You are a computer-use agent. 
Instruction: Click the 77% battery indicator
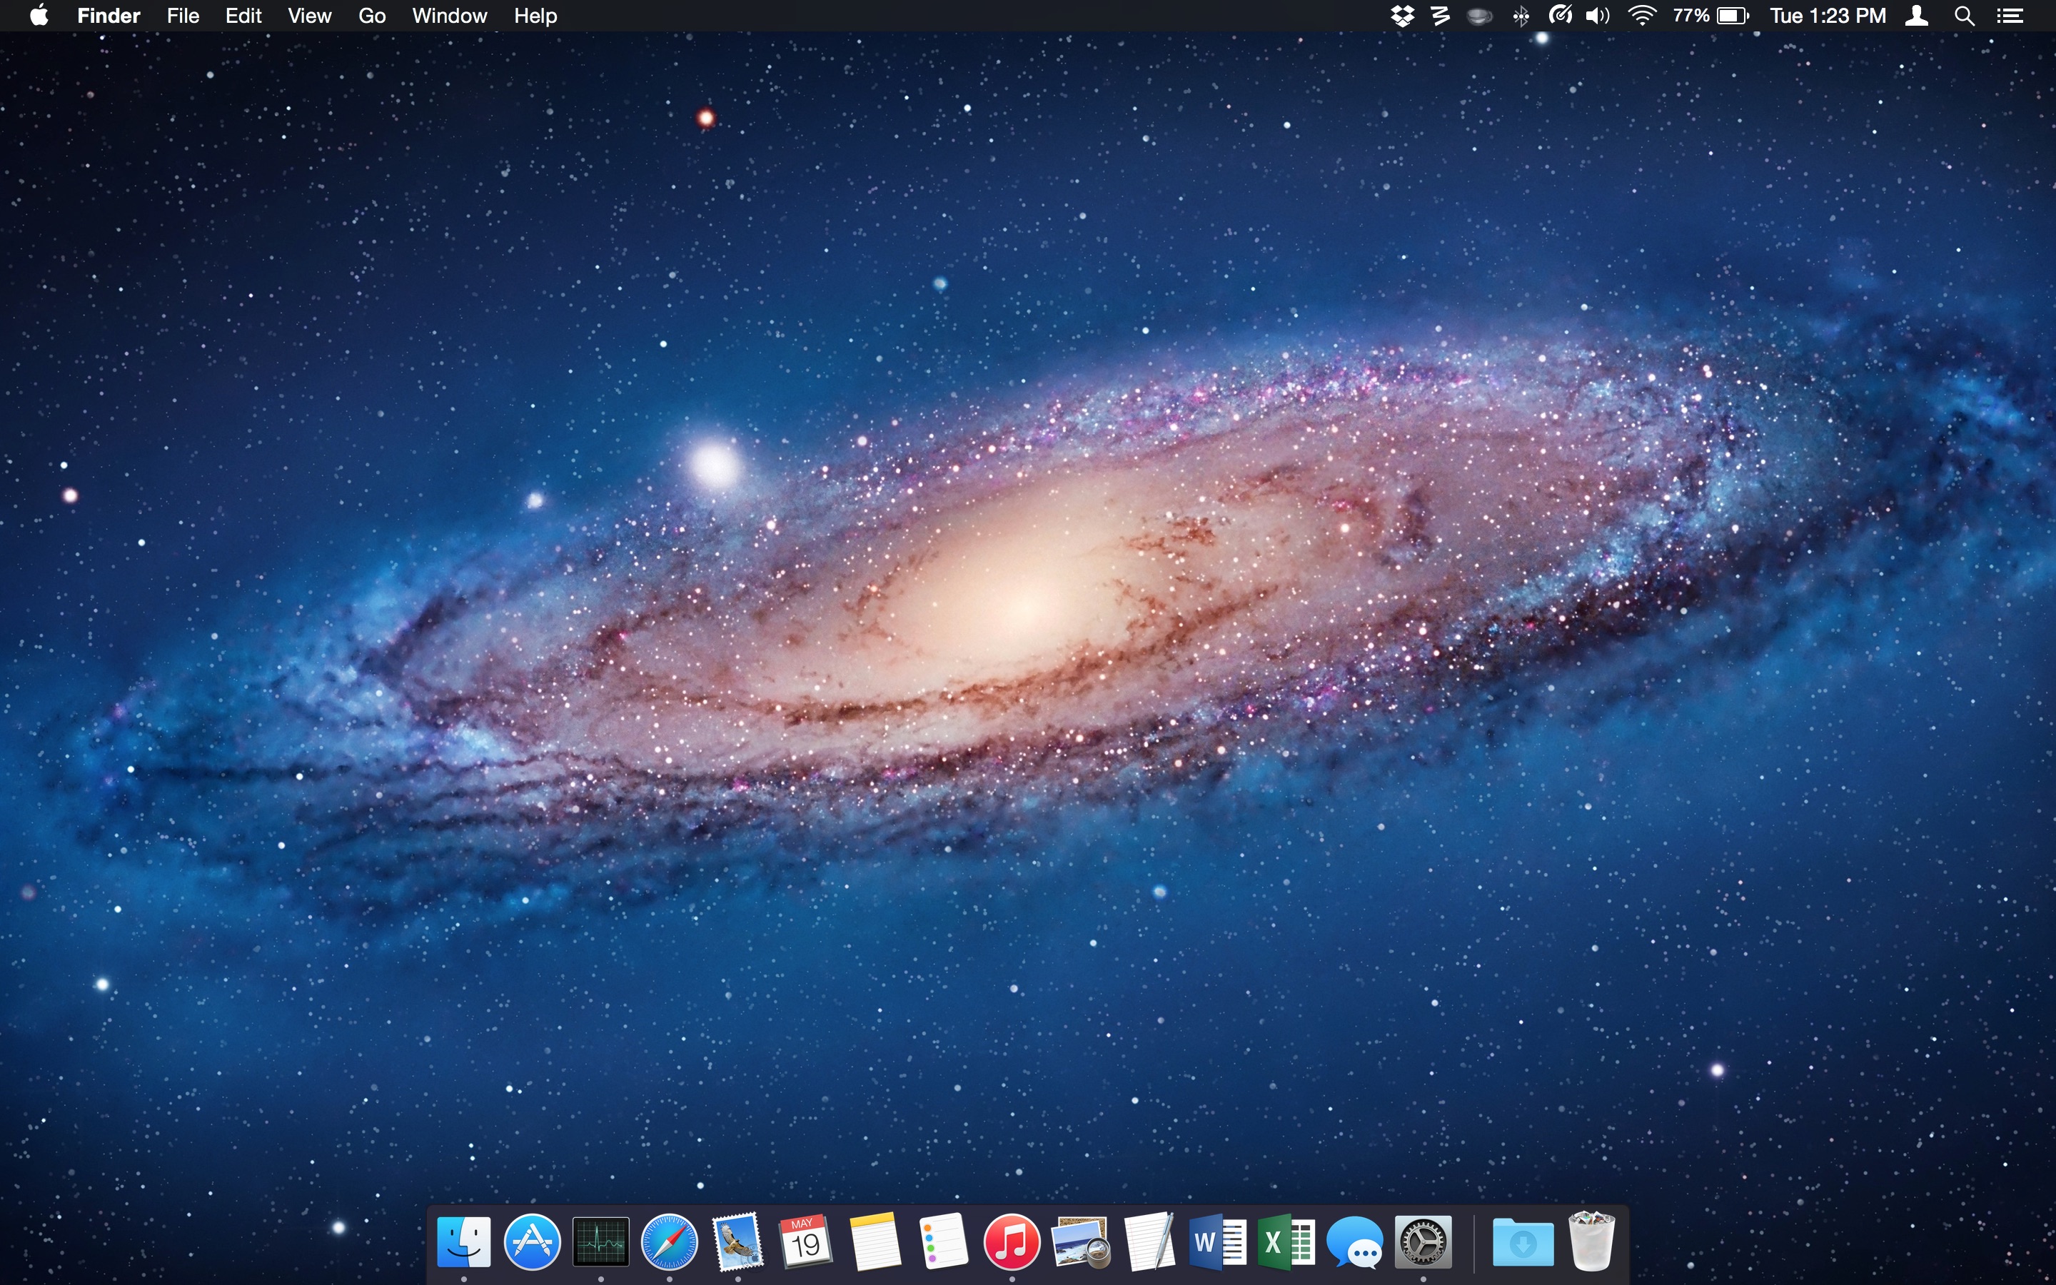tap(1711, 15)
